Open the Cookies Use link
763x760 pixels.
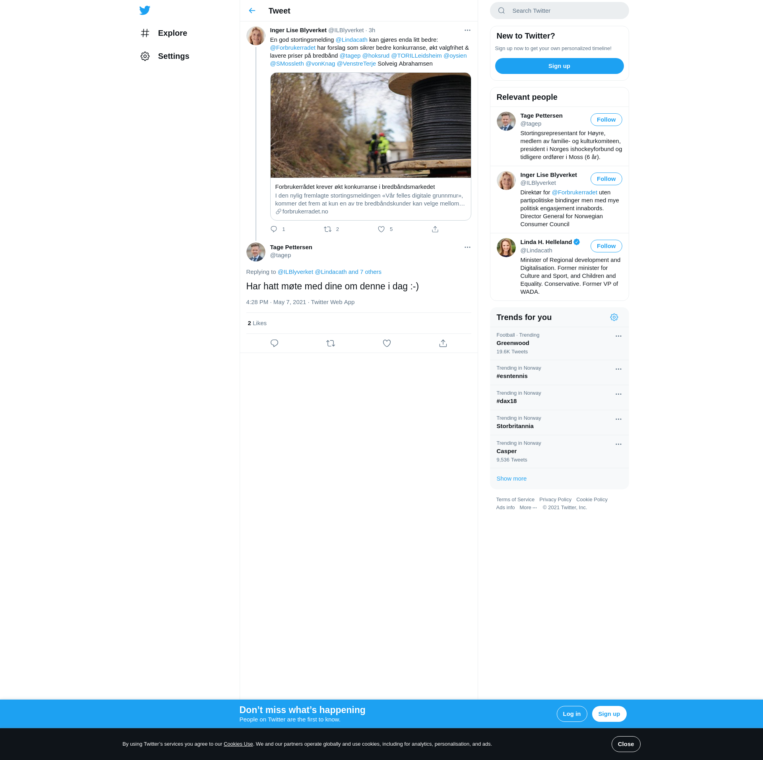click(x=238, y=744)
